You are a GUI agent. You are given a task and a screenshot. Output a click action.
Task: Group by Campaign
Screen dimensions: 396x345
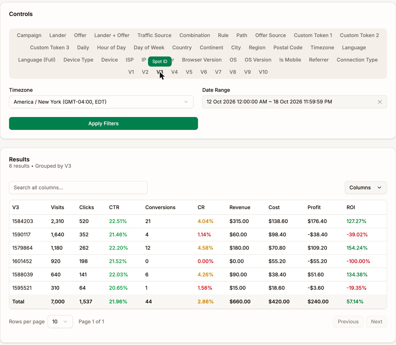[29, 35]
